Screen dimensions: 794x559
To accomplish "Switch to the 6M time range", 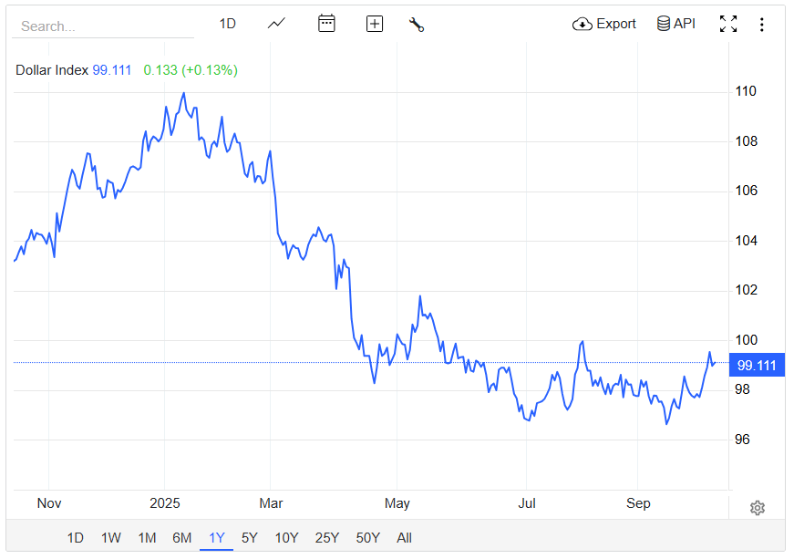I will click(x=182, y=538).
